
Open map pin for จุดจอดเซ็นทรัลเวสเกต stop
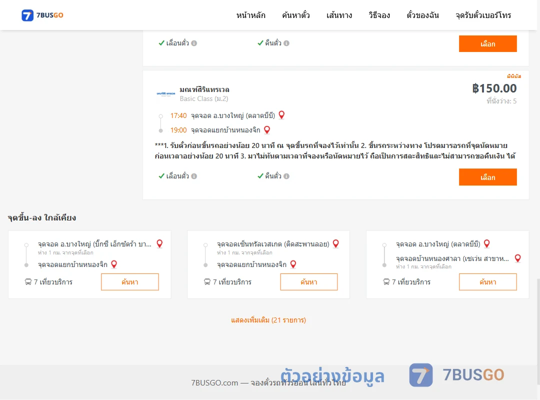click(336, 243)
